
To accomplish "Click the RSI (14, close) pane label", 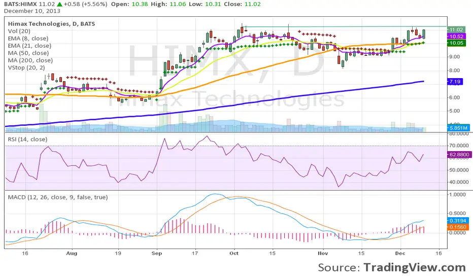I will (x=27, y=139).
